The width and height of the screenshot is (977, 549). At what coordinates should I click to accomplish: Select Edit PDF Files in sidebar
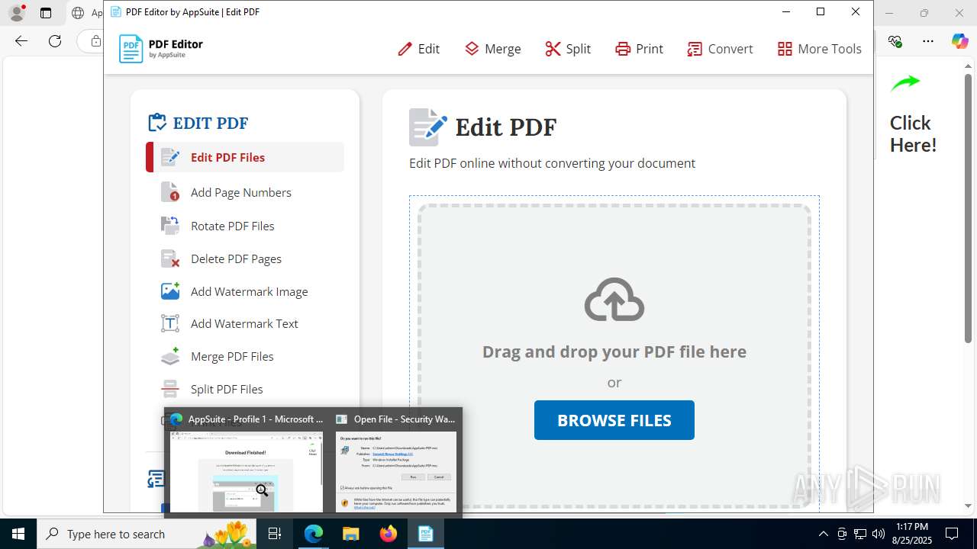[245, 157]
